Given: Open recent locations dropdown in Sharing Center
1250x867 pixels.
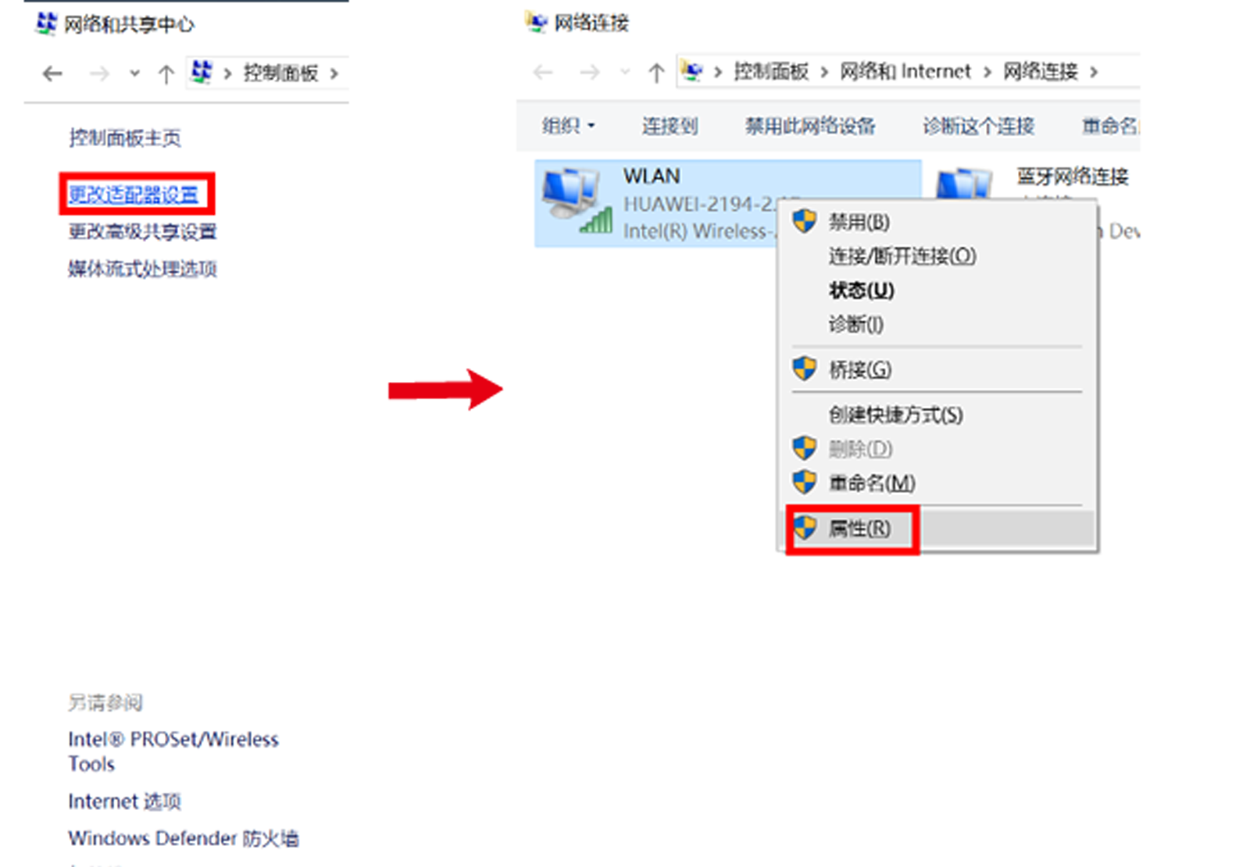Looking at the screenshot, I should 134,73.
